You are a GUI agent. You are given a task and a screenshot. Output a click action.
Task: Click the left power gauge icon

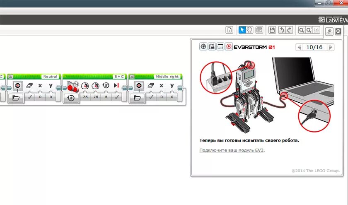85,86
